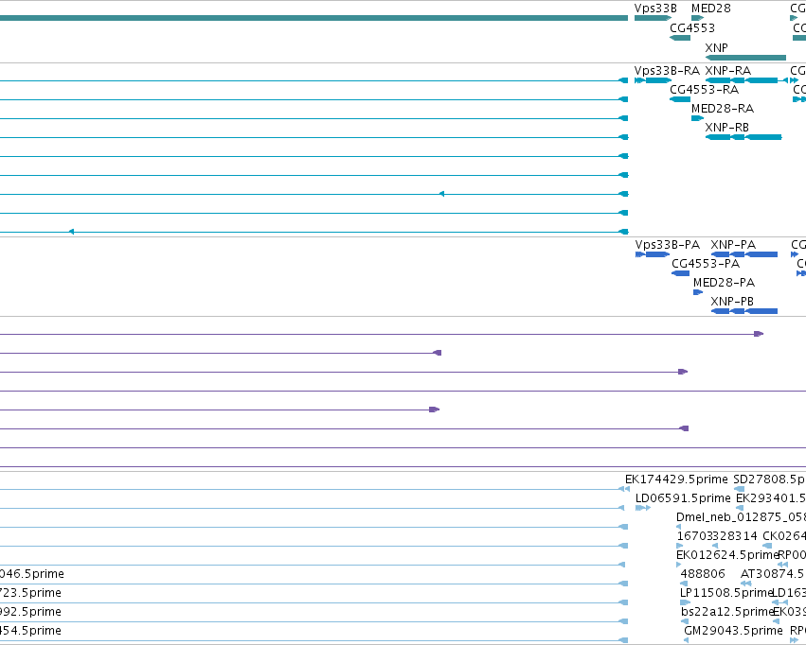This screenshot has width=806, height=645.
Task: Open the EK293401 EST entry
Action: pyautogui.click(x=771, y=498)
